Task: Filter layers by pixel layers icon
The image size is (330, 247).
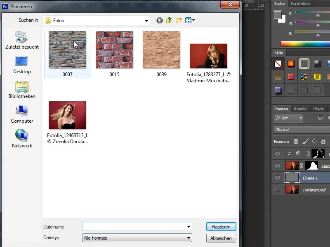Action: pos(321,118)
